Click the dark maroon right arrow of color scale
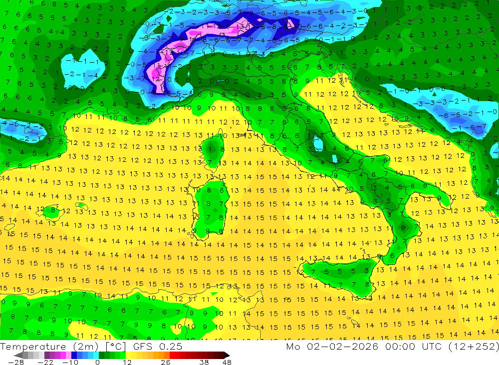 [226, 355]
